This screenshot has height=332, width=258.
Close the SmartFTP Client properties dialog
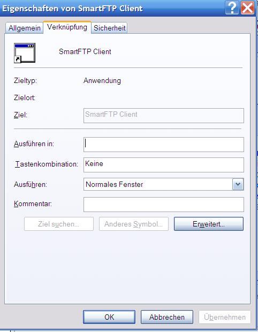tap(247, 8)
